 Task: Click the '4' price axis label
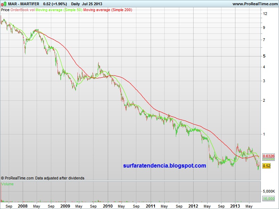pyautogui.click(x=264, y=67)
